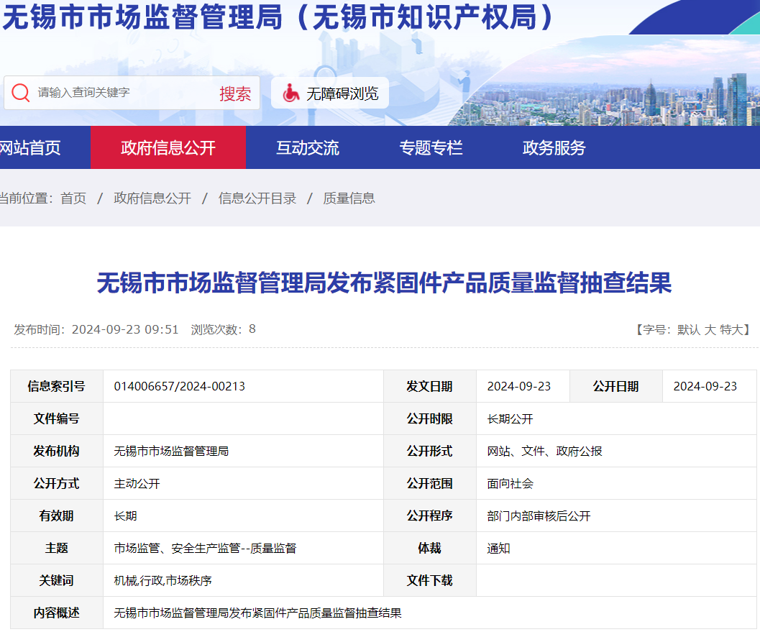Click 面向社会 in 公开范围 row

click(x=510, y=484)
